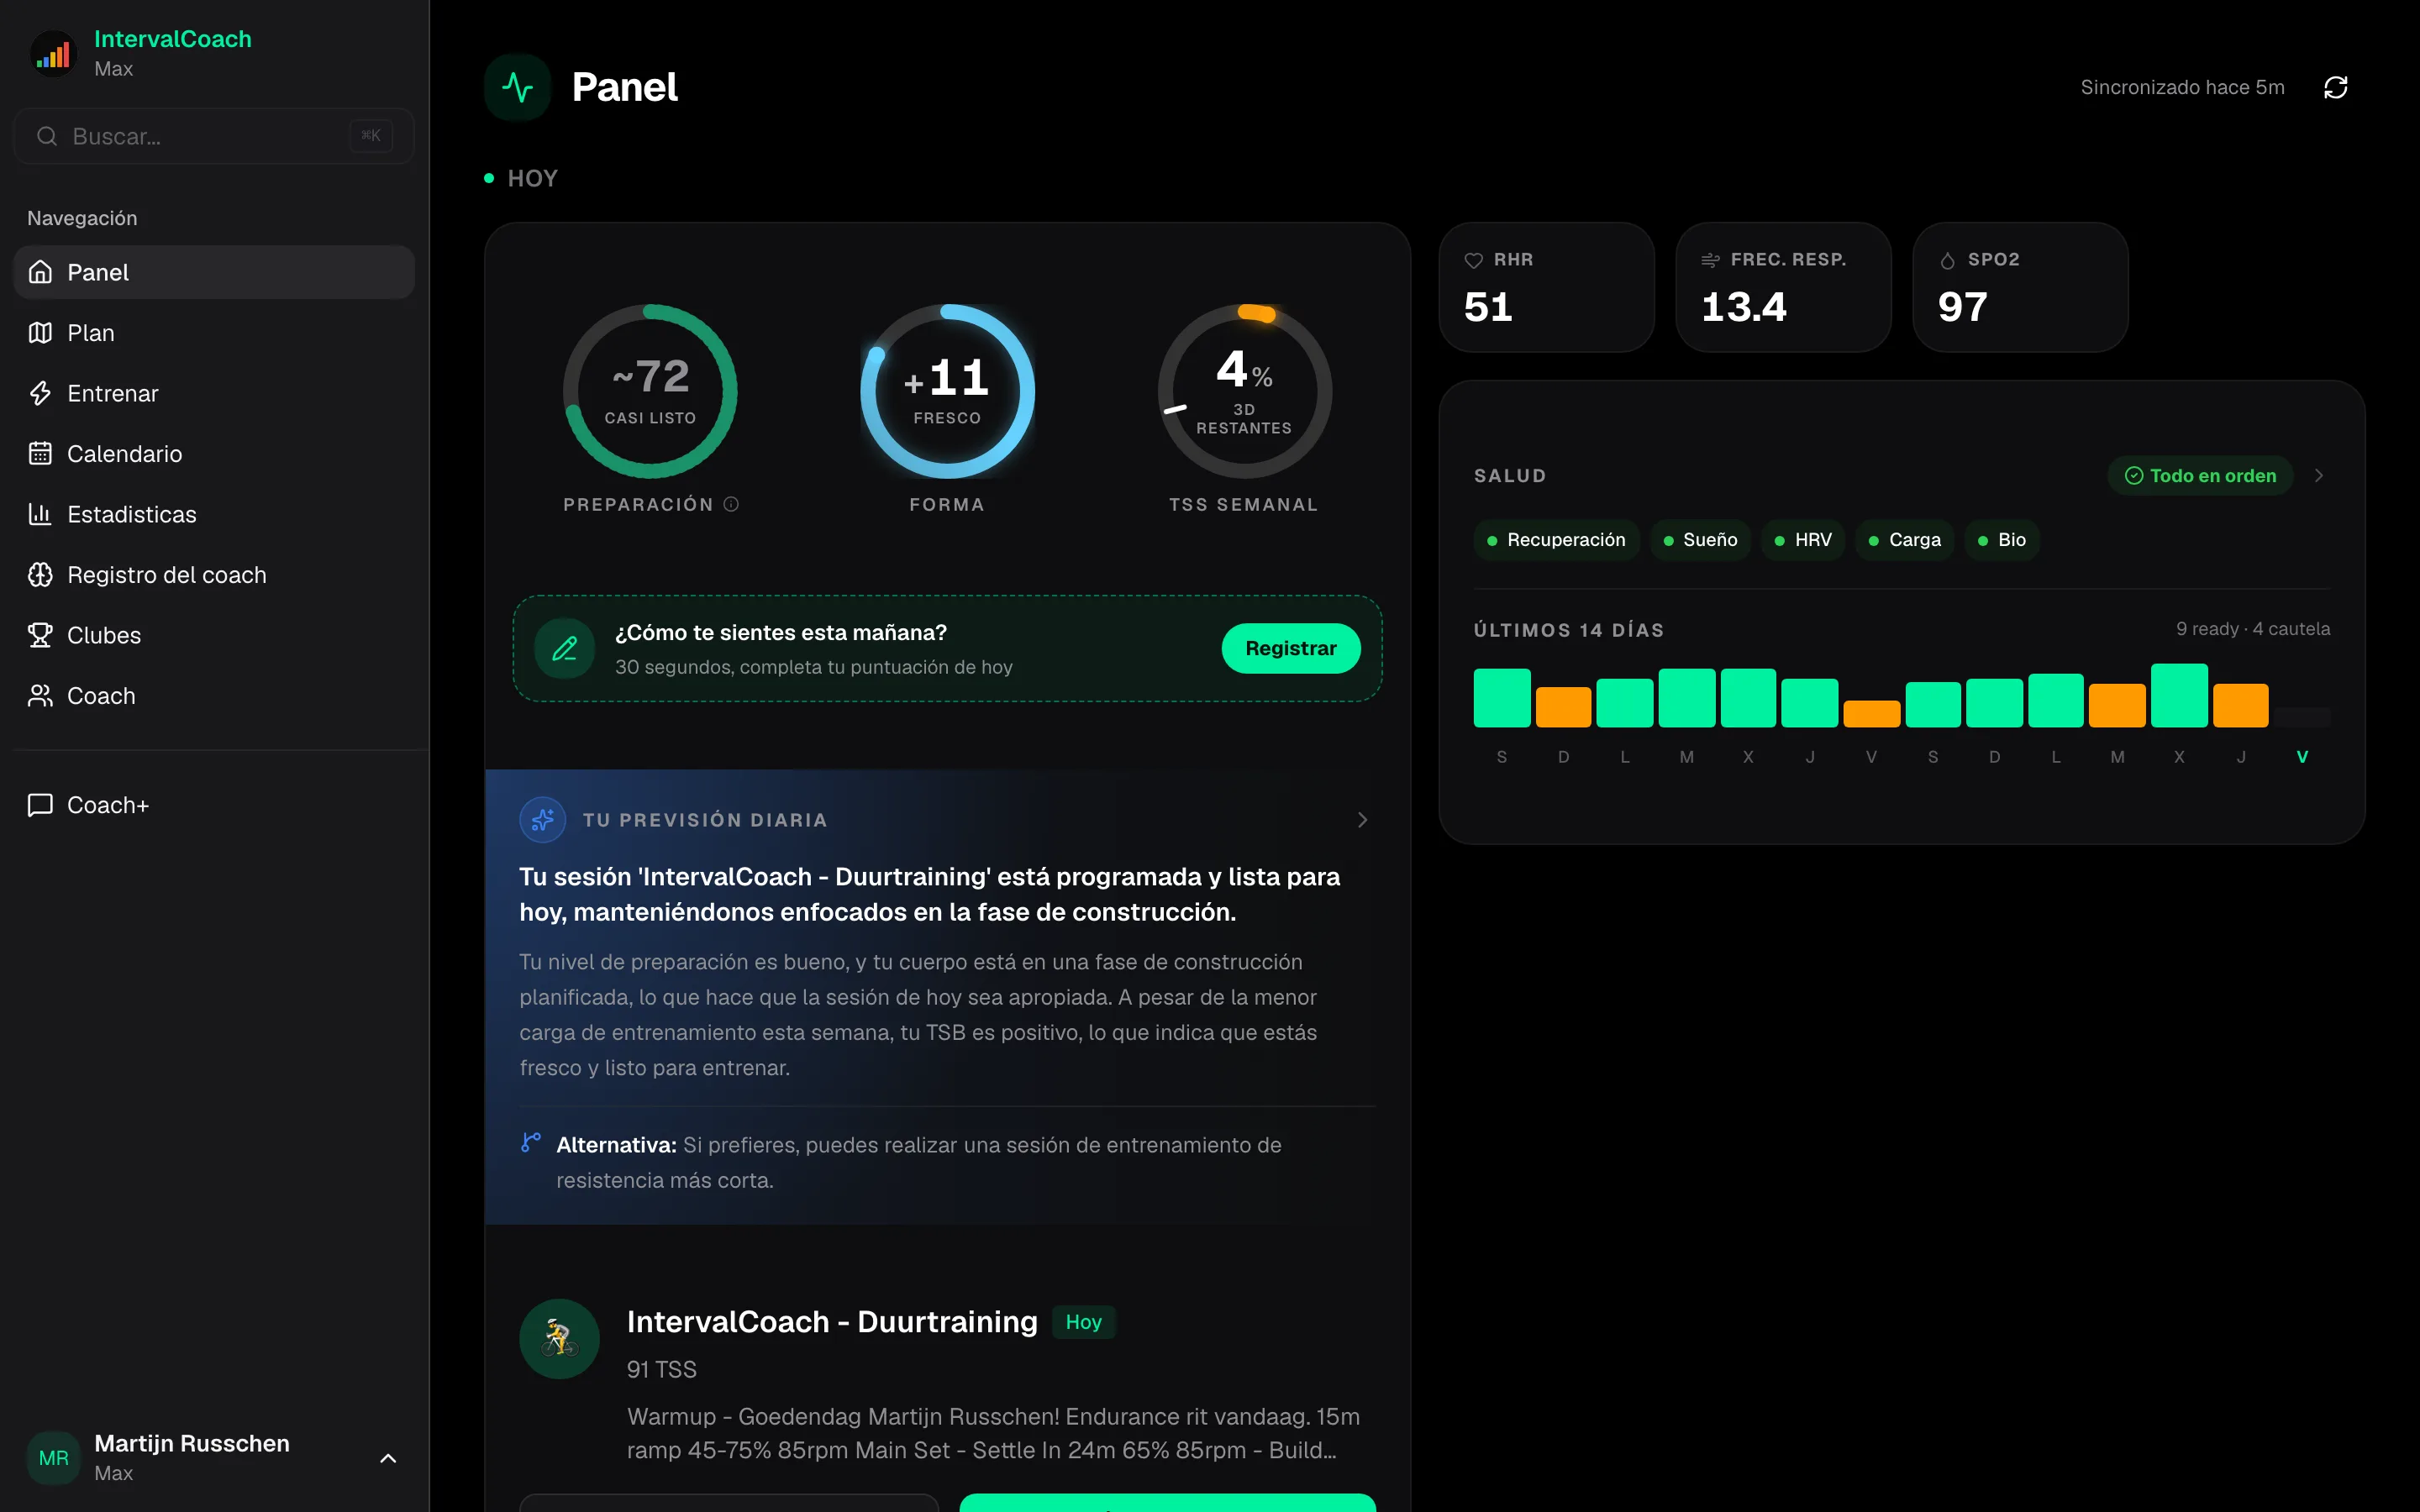Image resolution: width=2420 pixels, height=1512 pixels.
Task: Click the Estadisticas bar chart icon
Action: pyautogui.click(x=40, y=514)
